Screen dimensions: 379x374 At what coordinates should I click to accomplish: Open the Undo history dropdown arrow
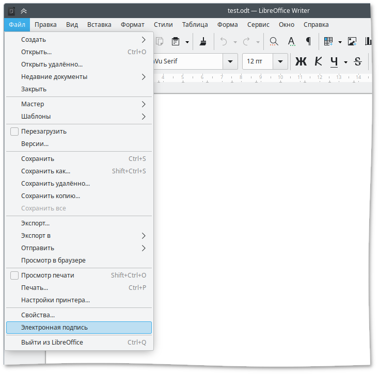click(235, 42)
